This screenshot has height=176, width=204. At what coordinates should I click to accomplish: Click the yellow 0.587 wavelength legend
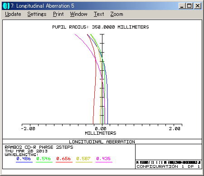coord(83,159)
